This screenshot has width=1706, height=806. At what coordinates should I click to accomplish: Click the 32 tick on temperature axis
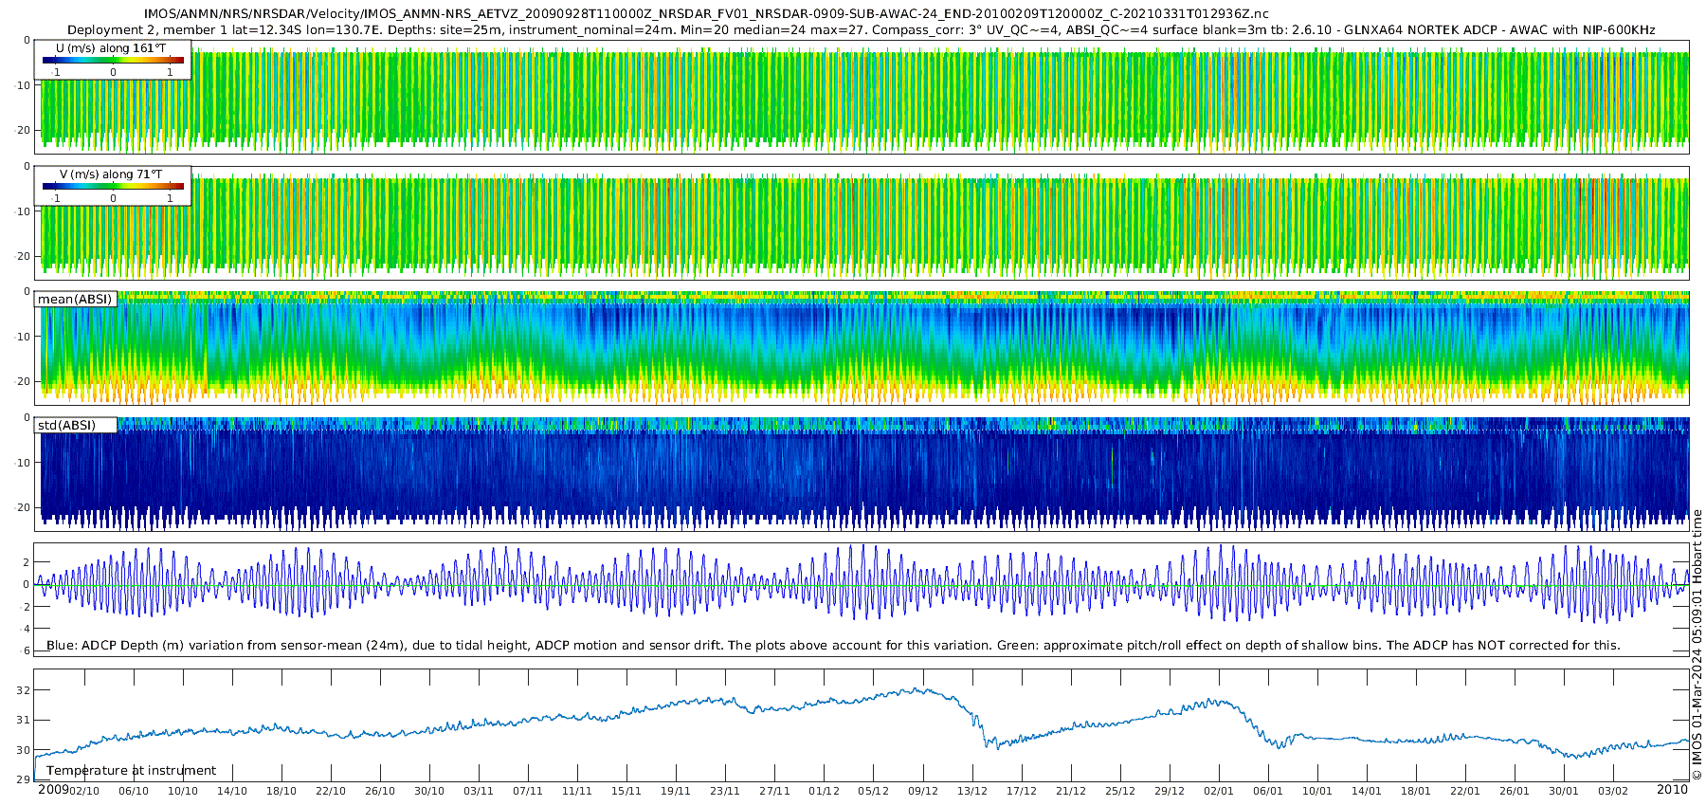(x=24, y=690)
